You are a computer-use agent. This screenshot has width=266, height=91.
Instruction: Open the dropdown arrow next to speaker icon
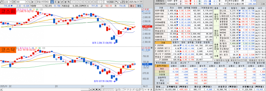pyautogui.click(x=35, y=2)
